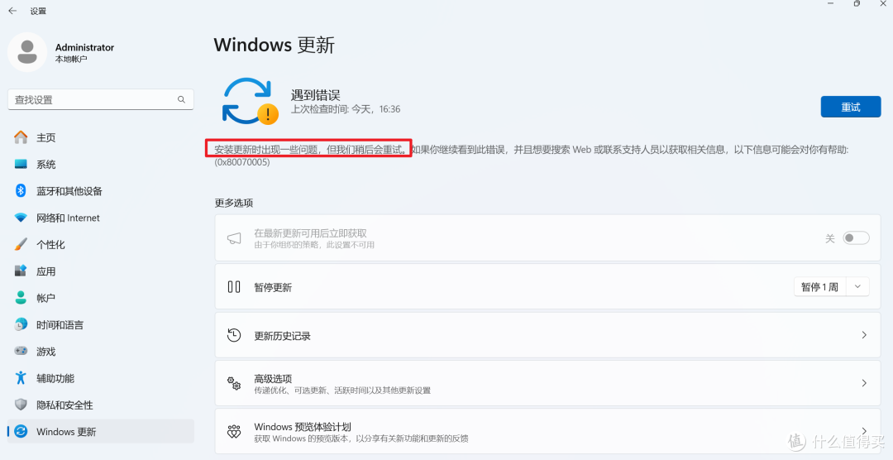Click the shield icon for 隐私和安全性

(21, 405)
